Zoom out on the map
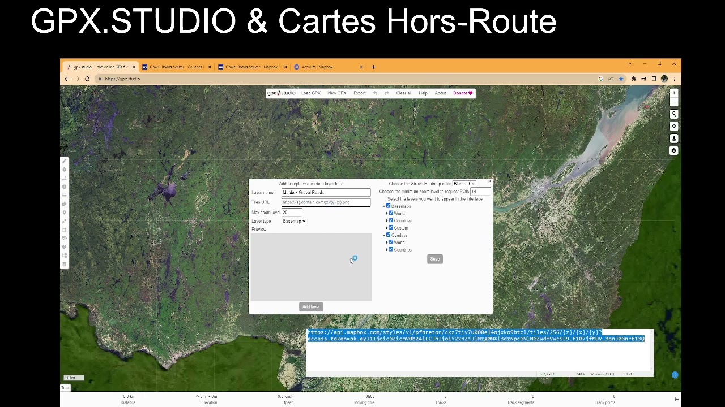Image resolution: width=725 pixels, height=407 pixels. (673, 102)
